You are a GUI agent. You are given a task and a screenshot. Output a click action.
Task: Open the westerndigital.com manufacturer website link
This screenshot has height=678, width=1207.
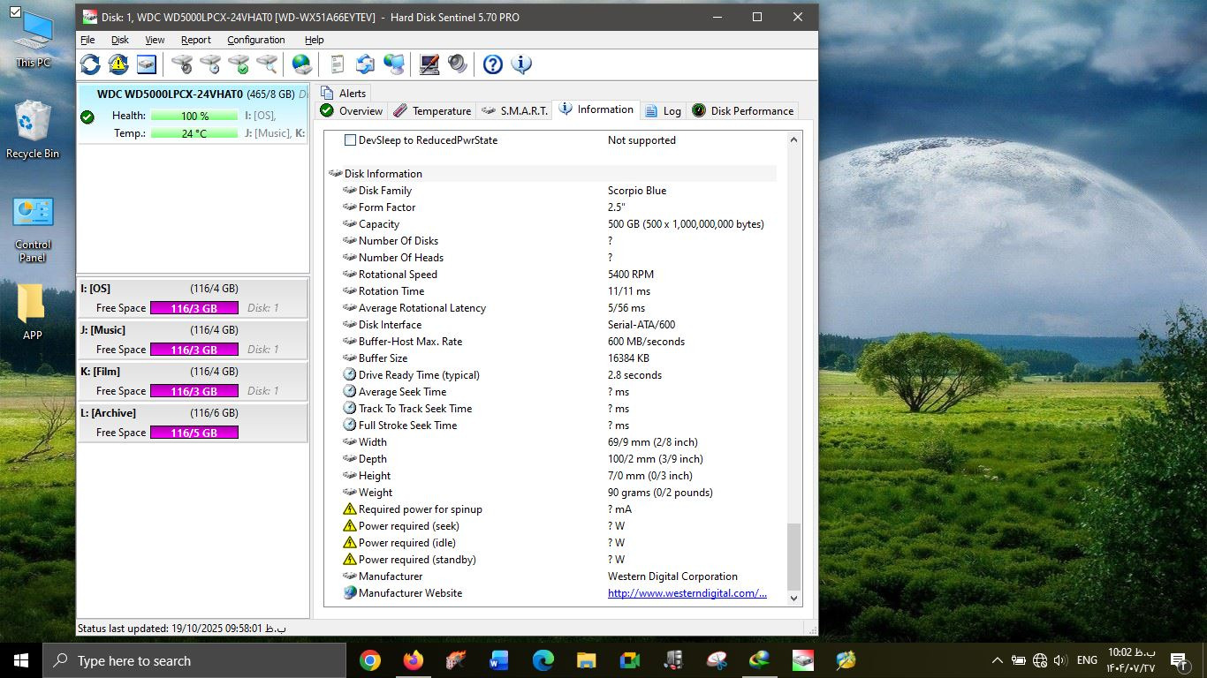[x=687, y=593]
